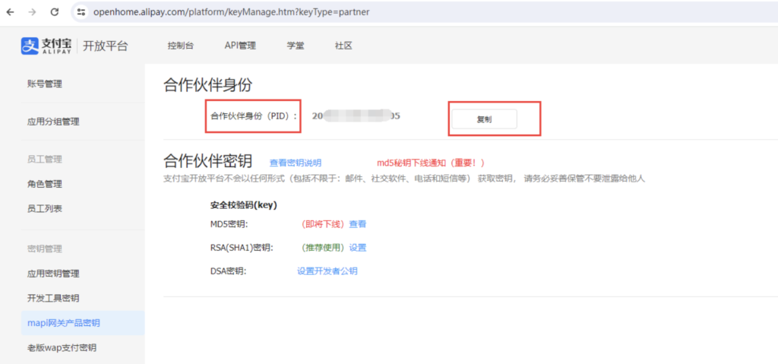Click the browser back arrow
The image size is (778, 364).
pos(10,13)
